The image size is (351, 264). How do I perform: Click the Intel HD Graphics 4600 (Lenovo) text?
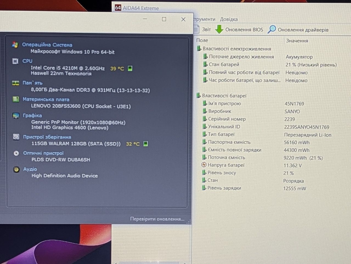(x=70, y=127)
